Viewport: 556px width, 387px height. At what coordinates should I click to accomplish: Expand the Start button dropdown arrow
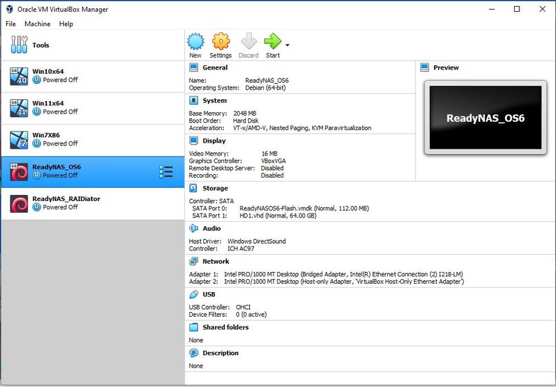(287, 45)
